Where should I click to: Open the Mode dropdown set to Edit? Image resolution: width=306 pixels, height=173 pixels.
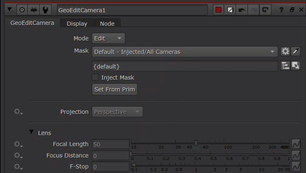click(108, 38)
